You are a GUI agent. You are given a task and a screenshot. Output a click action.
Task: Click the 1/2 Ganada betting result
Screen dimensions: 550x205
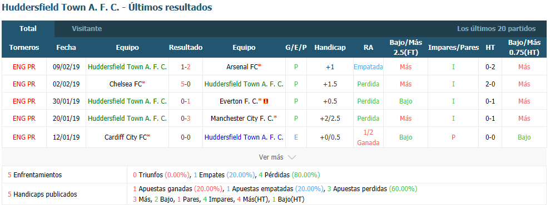(368, 137)
